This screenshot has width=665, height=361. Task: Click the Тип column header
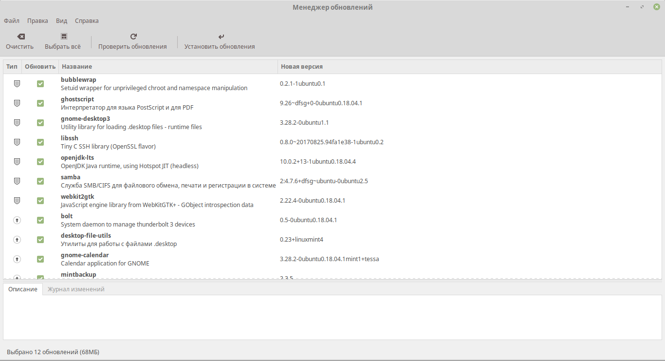tap(12, 66)
